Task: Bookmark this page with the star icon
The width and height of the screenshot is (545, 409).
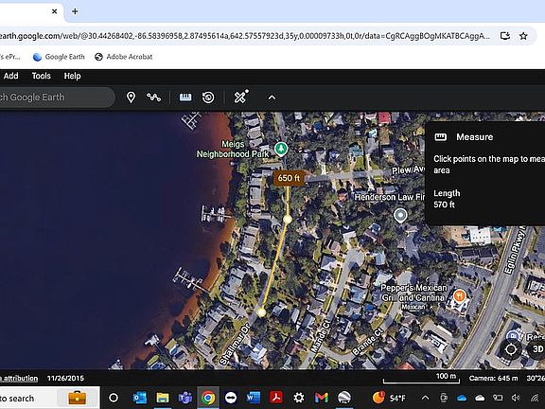Action: (523, 36)
